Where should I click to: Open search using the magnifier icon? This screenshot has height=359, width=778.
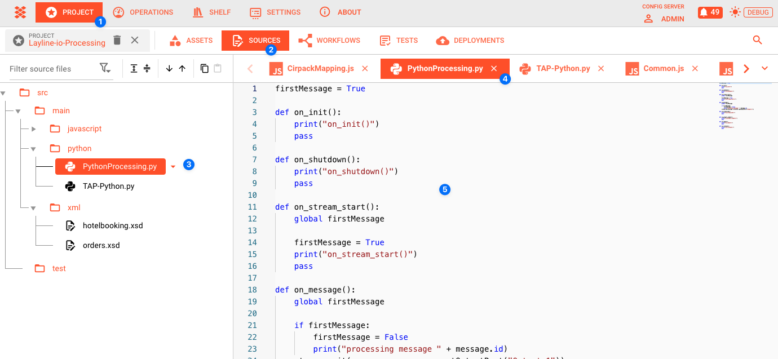point(757,40)
